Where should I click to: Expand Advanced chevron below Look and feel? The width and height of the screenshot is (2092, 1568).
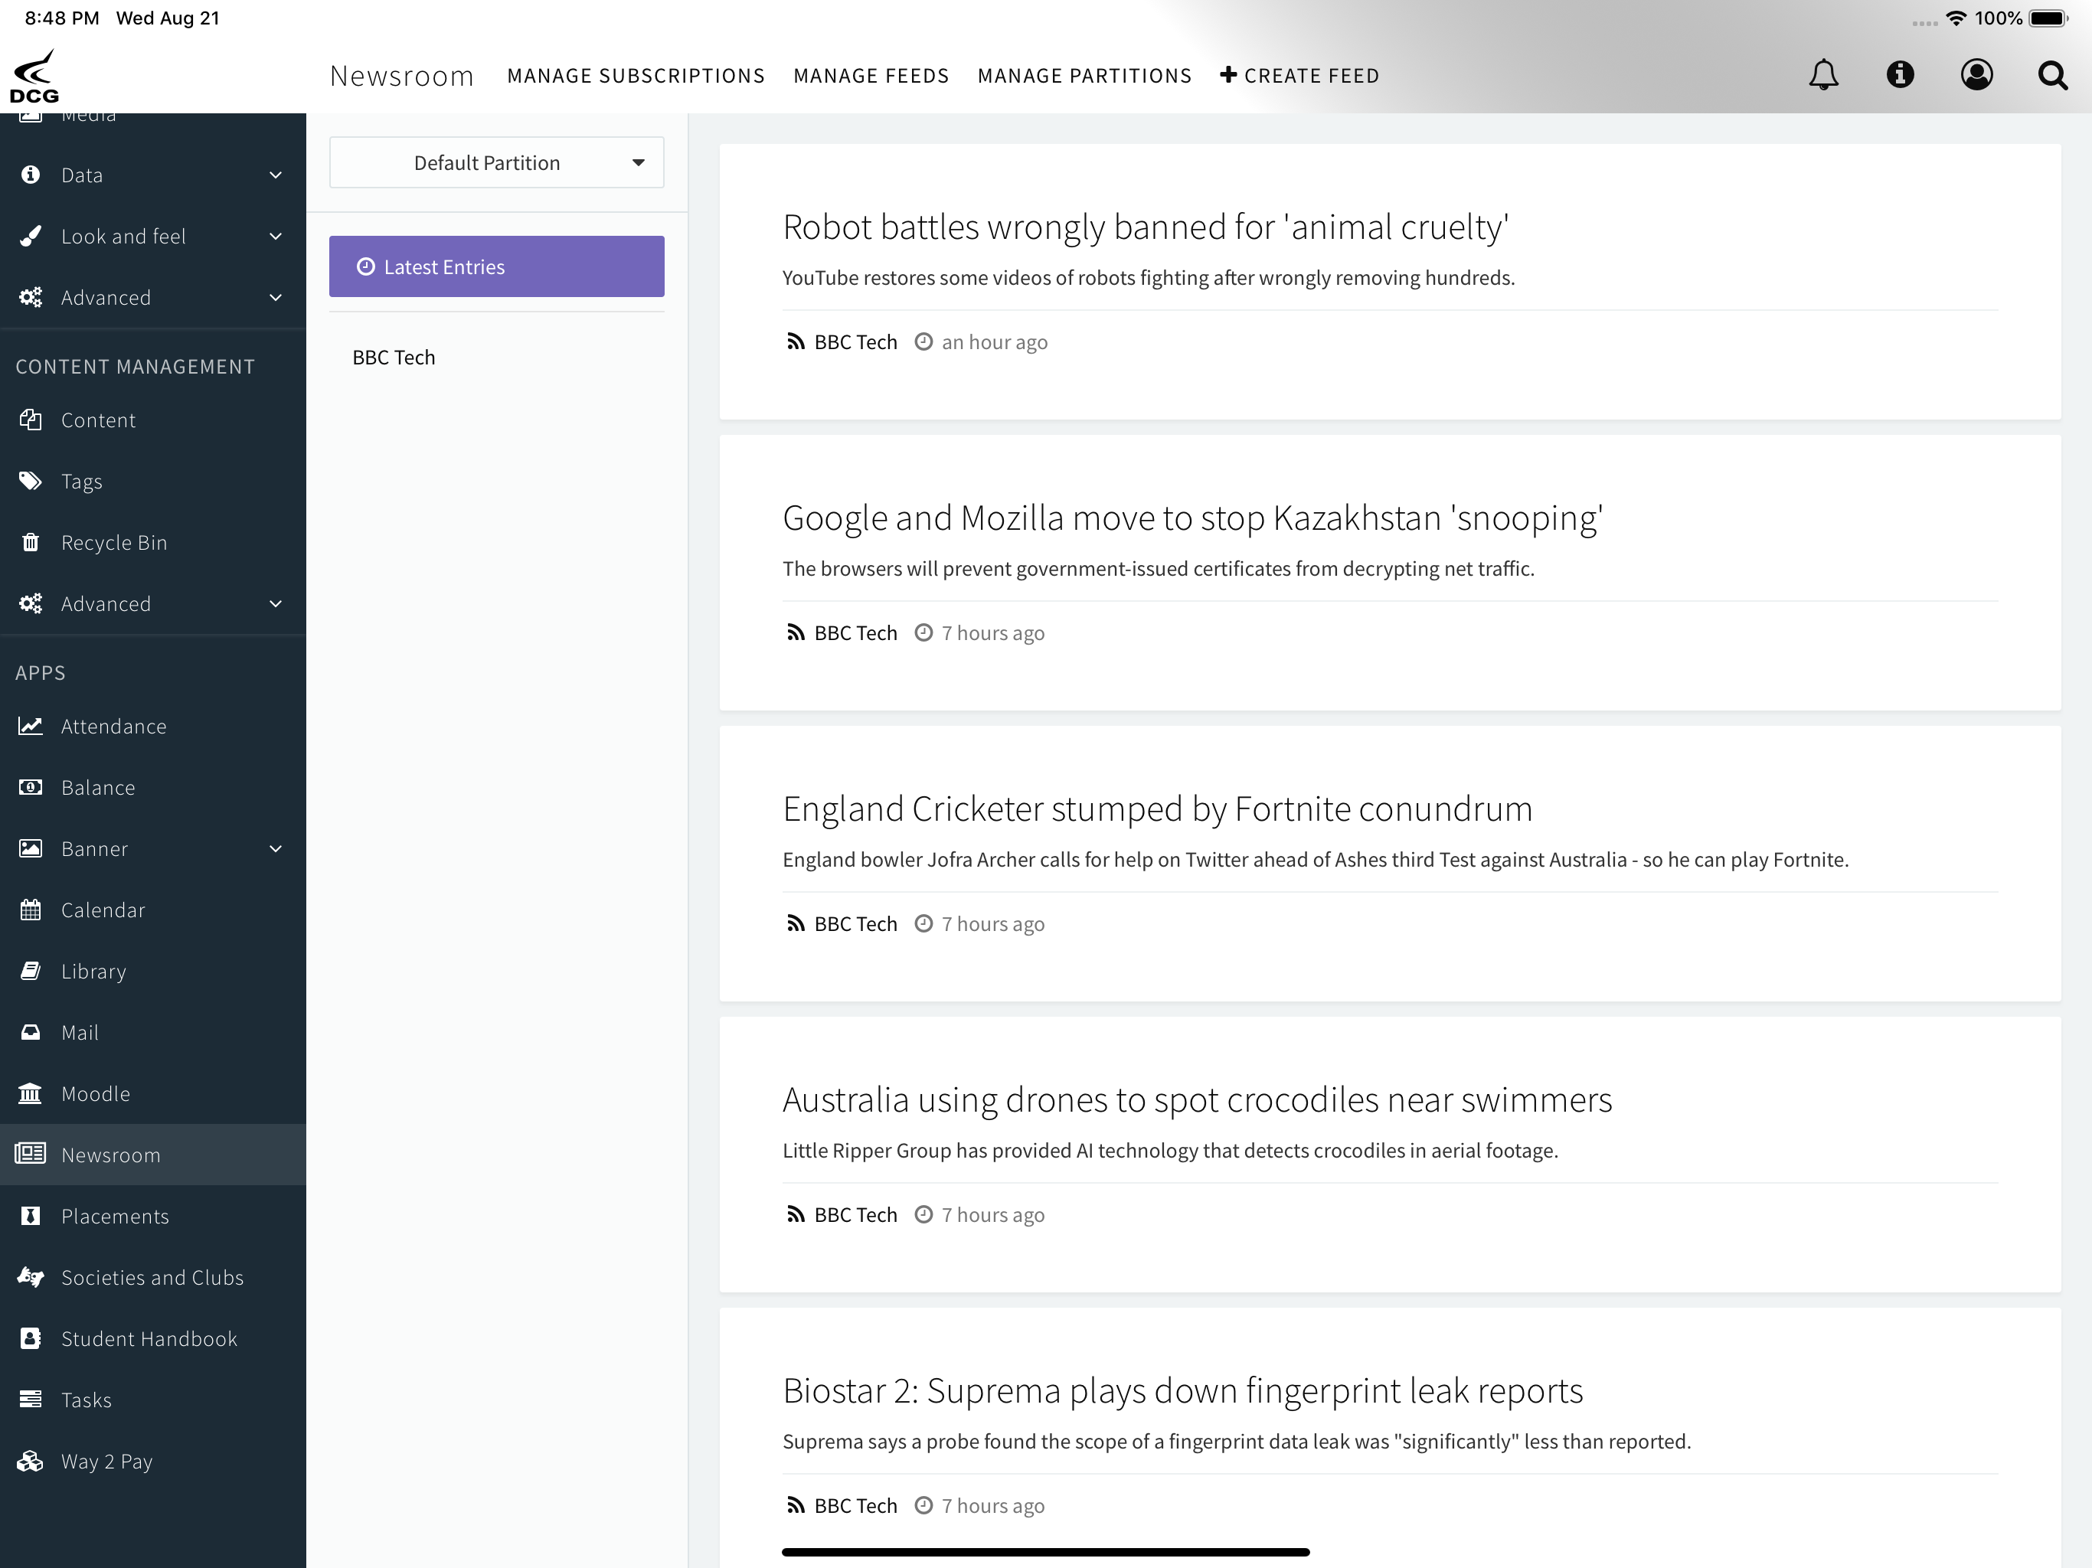tap(275, 298)
